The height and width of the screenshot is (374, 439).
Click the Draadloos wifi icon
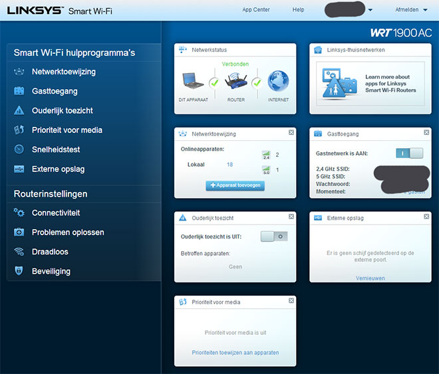pos(19,252)
